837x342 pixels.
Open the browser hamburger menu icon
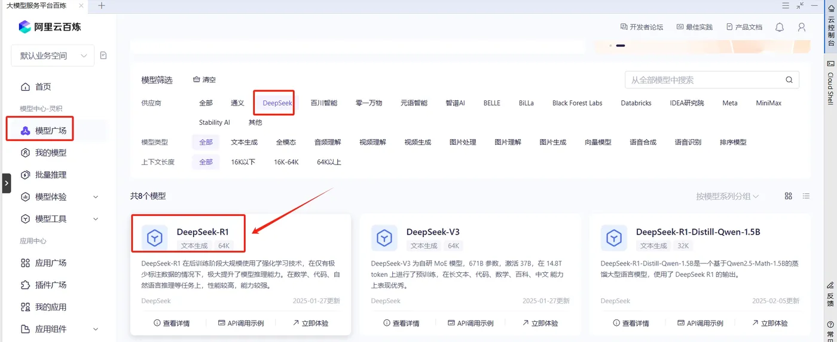click(x=786, y=5)
